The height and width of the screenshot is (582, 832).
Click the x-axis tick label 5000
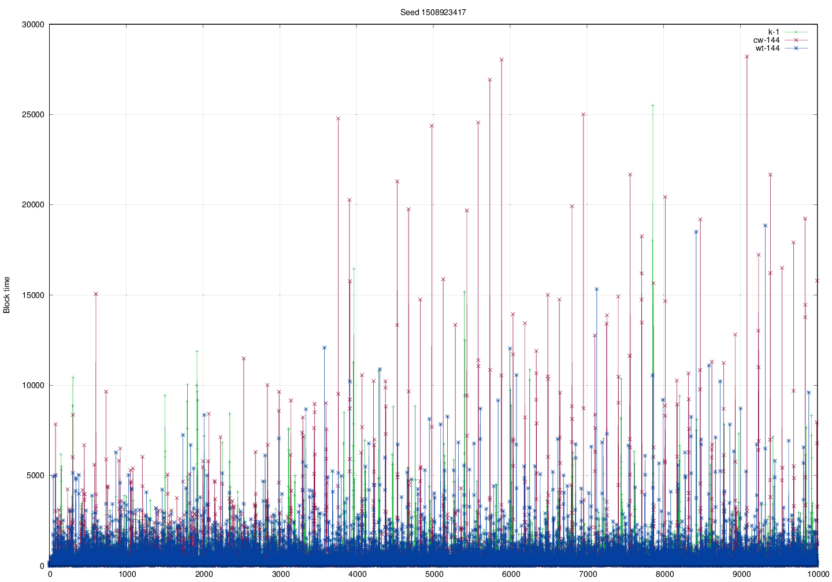pyautogui.click(x=434, y=574)
